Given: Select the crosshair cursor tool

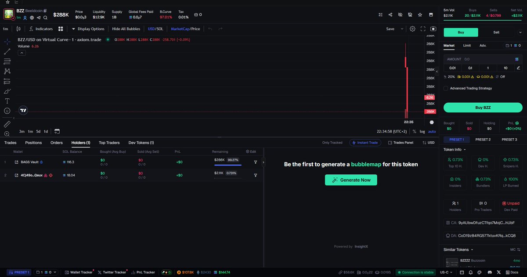Looking at the screenshot, I should click(7, 41).
